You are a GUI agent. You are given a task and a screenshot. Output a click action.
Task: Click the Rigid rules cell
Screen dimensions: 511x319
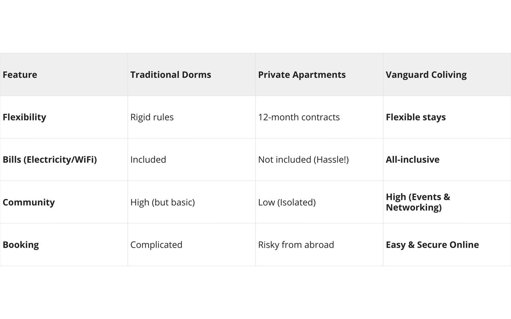pyautogui.click(x=152, y=117)
